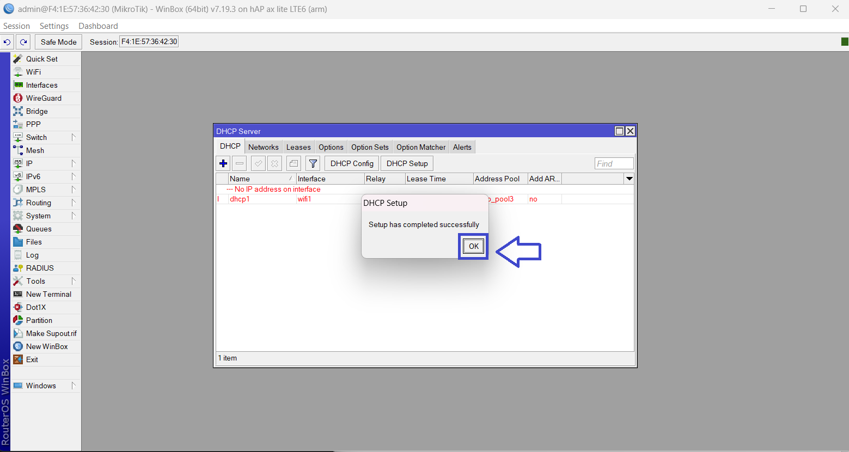Click the wifi1 interface cell

(304, 199)
